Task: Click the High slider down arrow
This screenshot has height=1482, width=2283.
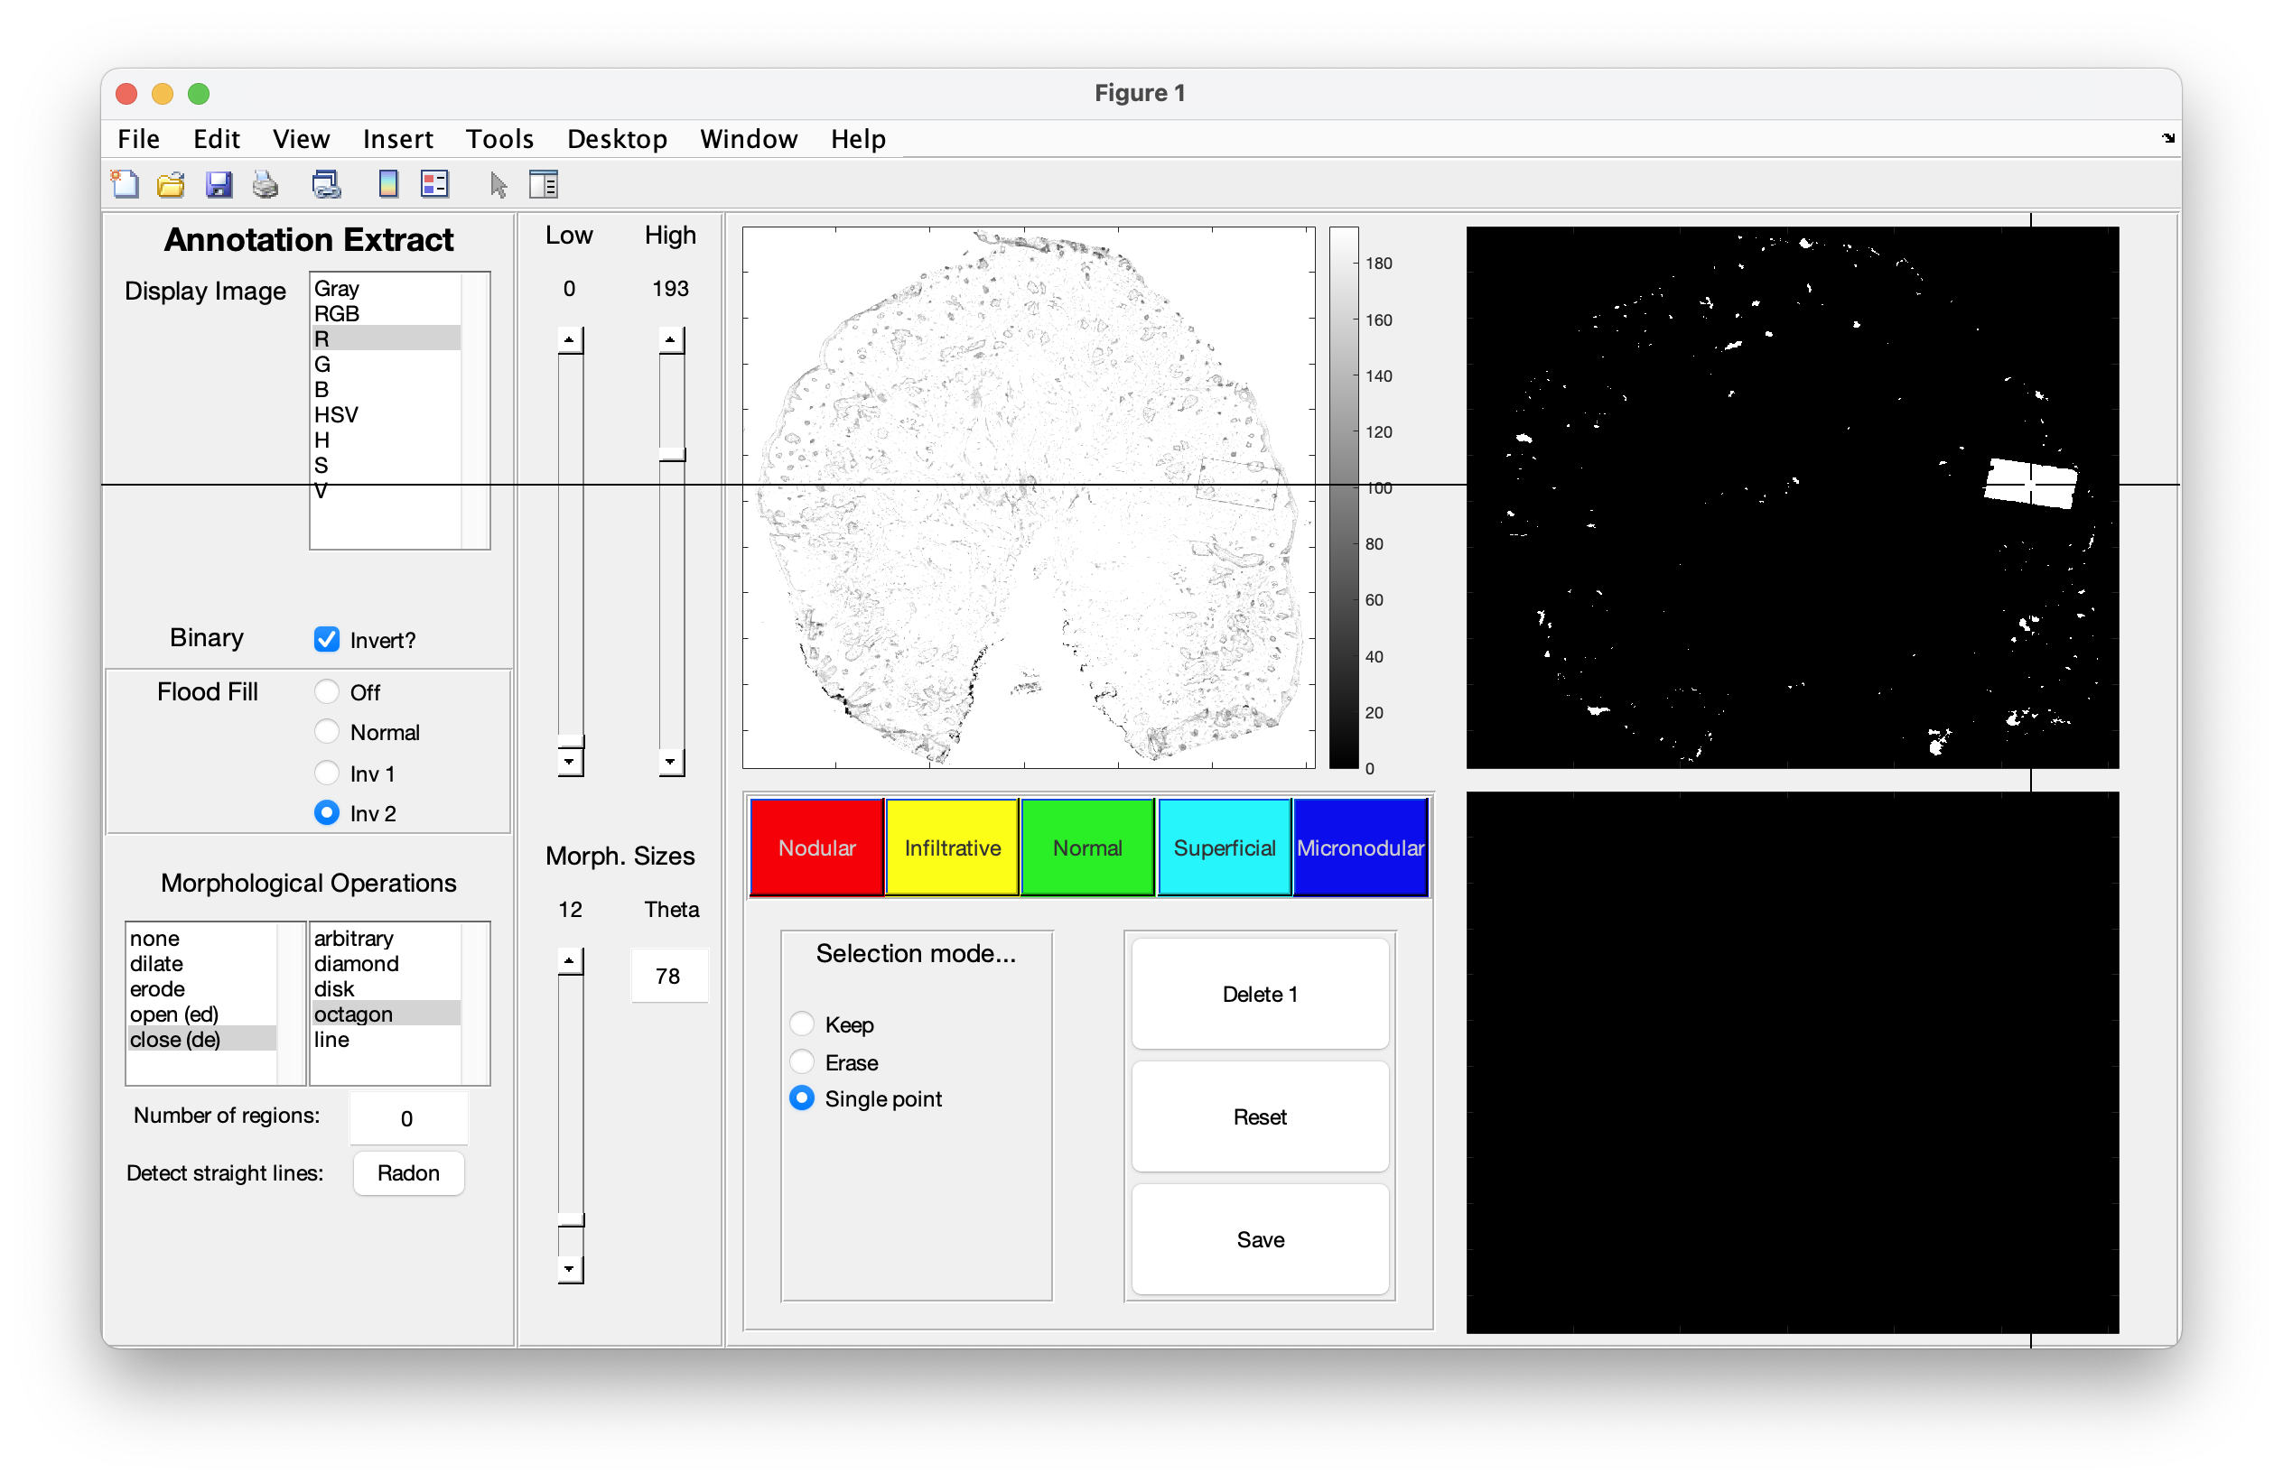Action: [670, 762]
